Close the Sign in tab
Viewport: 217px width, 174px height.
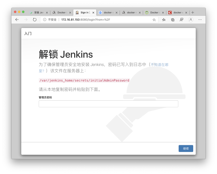[x=93, y=13]
